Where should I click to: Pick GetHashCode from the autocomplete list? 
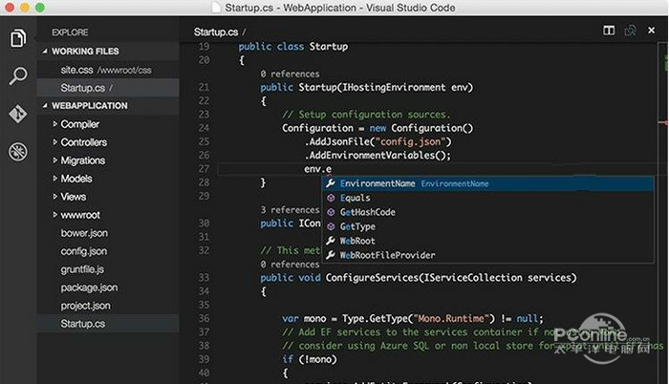pyautogui.click(x=367, y=212)
